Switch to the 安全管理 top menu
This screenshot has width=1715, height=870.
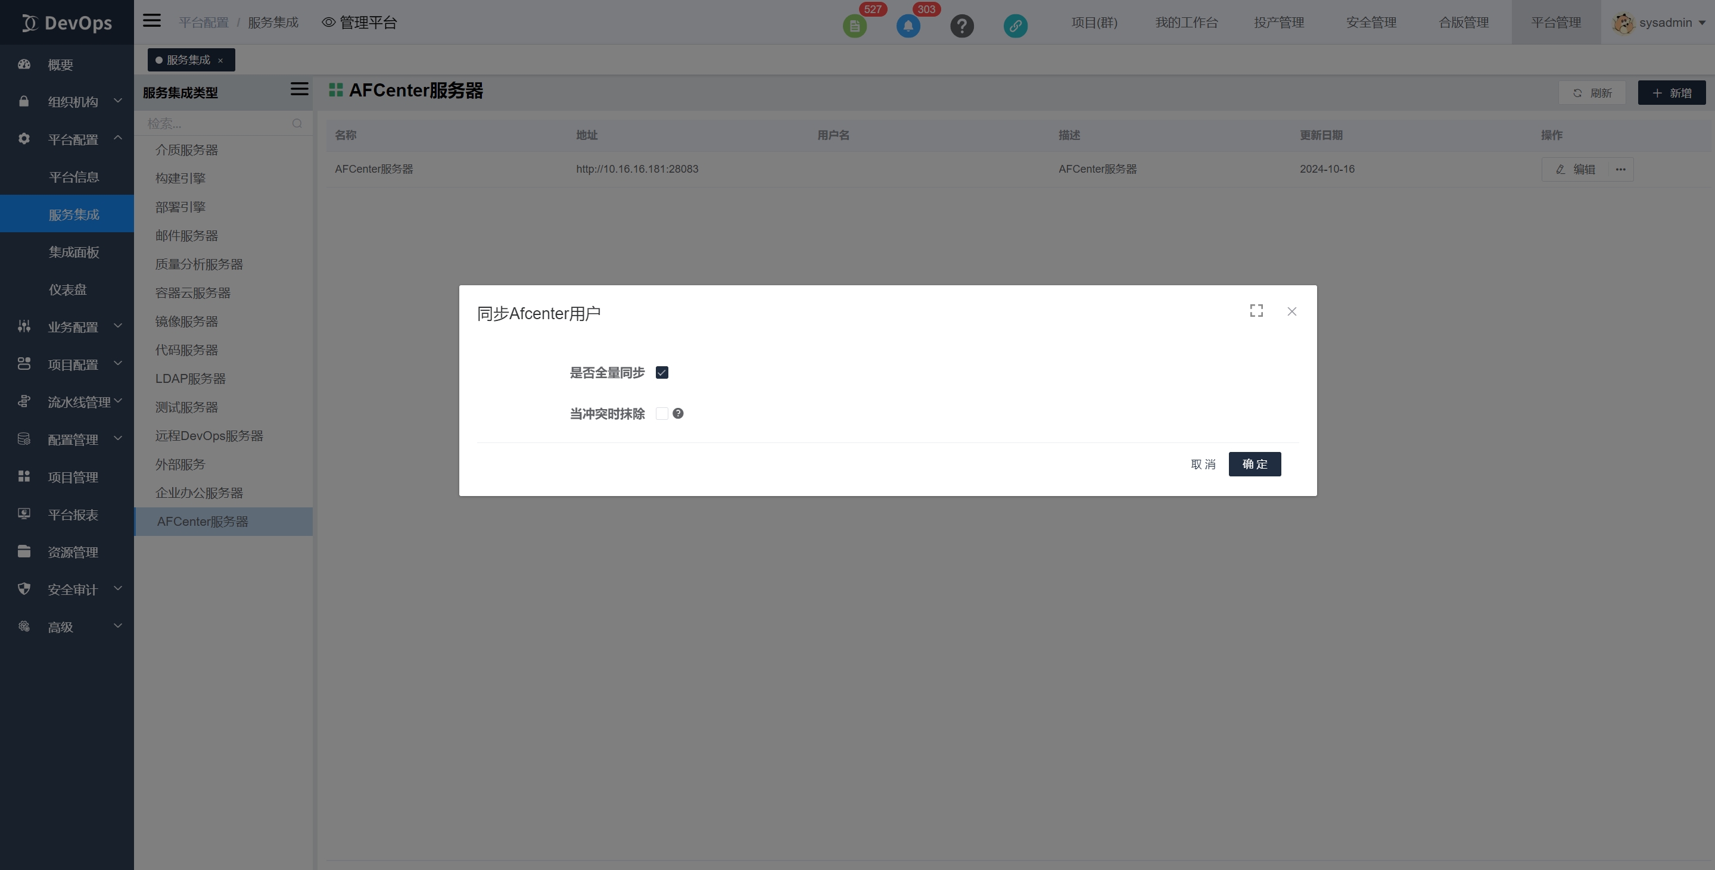(1371, 23)
